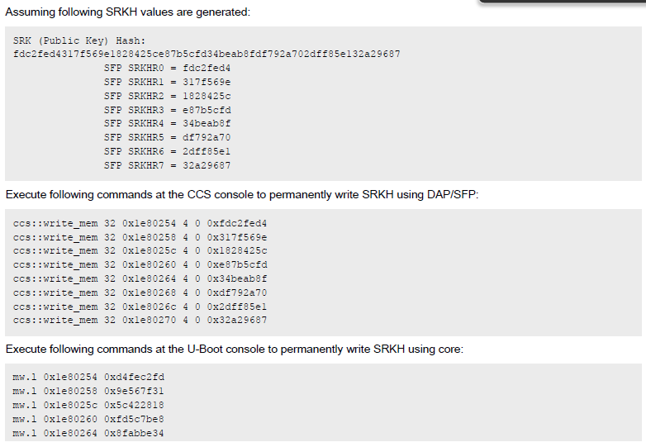Click the SFP SRKHR4 = 34beab8f line
This screenshot has width=646, height=447.
(x=167, y=124)
